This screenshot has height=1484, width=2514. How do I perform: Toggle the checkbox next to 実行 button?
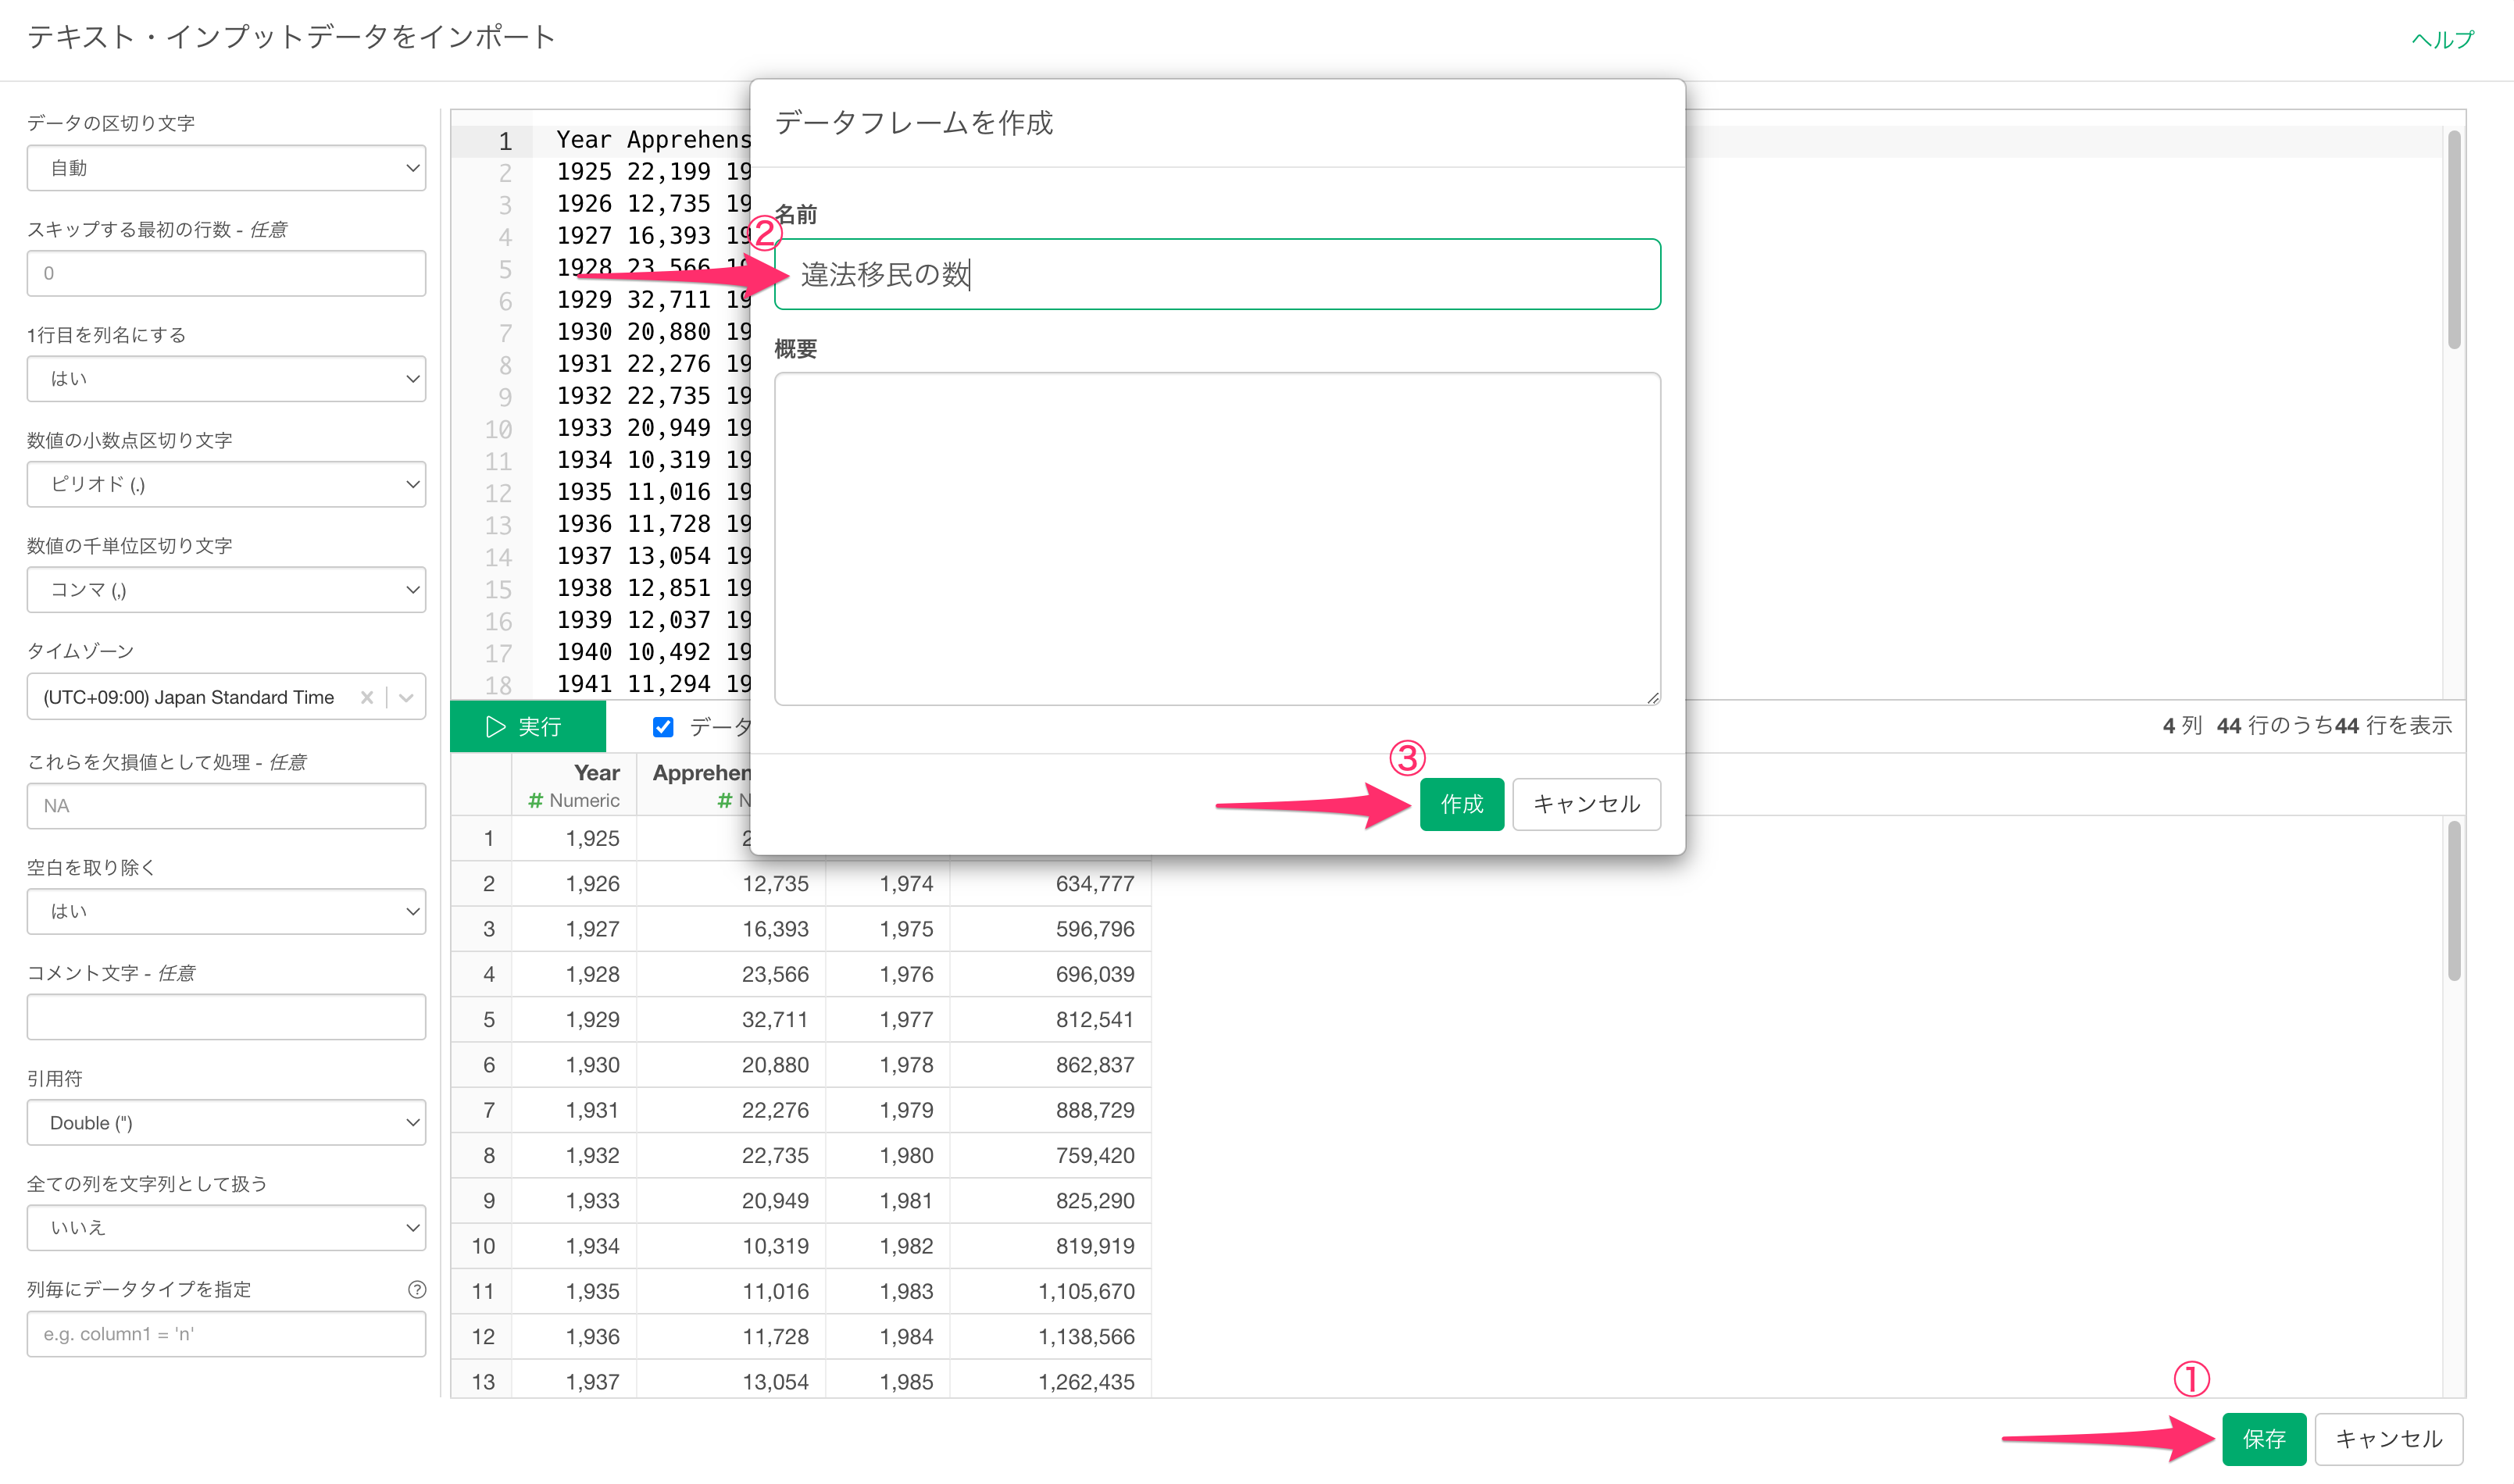(x=663, y=727)
